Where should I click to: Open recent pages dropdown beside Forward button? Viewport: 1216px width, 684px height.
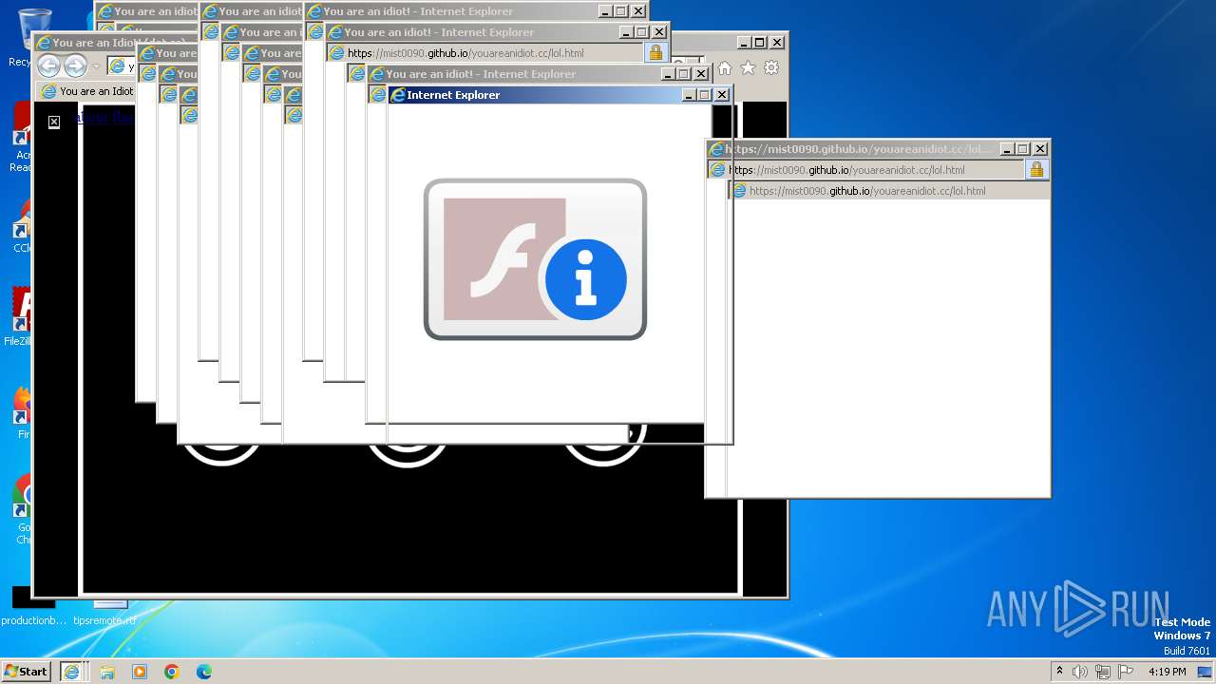point(96,66)
